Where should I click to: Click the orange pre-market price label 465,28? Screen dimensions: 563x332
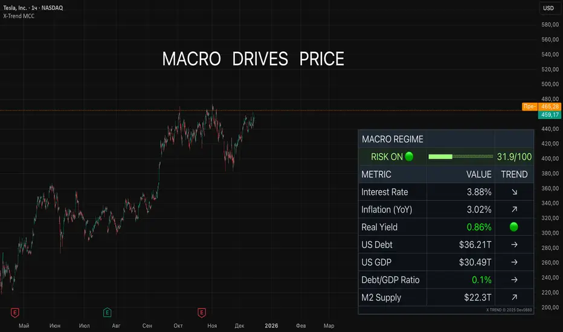tap(550, 106)
